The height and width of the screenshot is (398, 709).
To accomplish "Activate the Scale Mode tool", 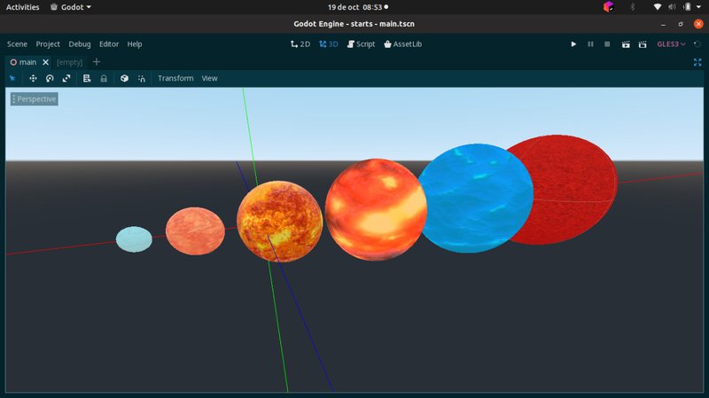I will tap(66, 78).
